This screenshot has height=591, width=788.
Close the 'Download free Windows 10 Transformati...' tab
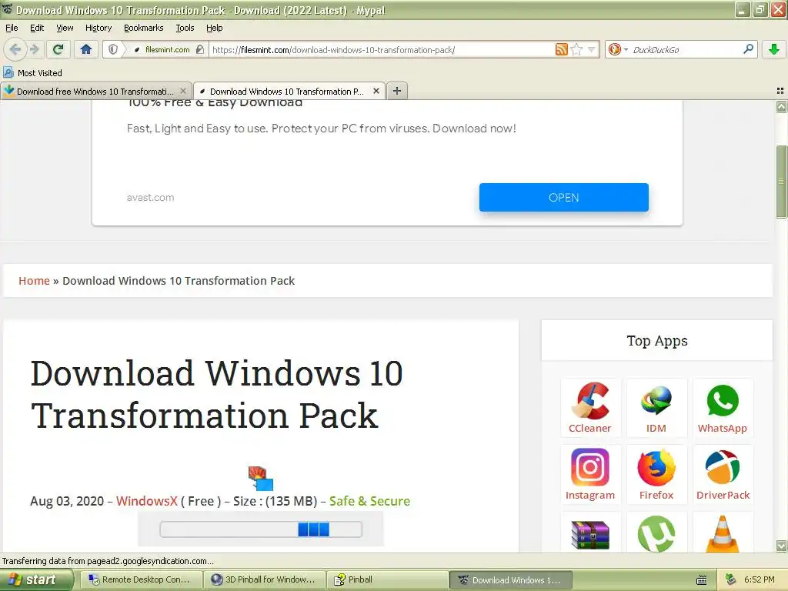[x=183, y=91]
